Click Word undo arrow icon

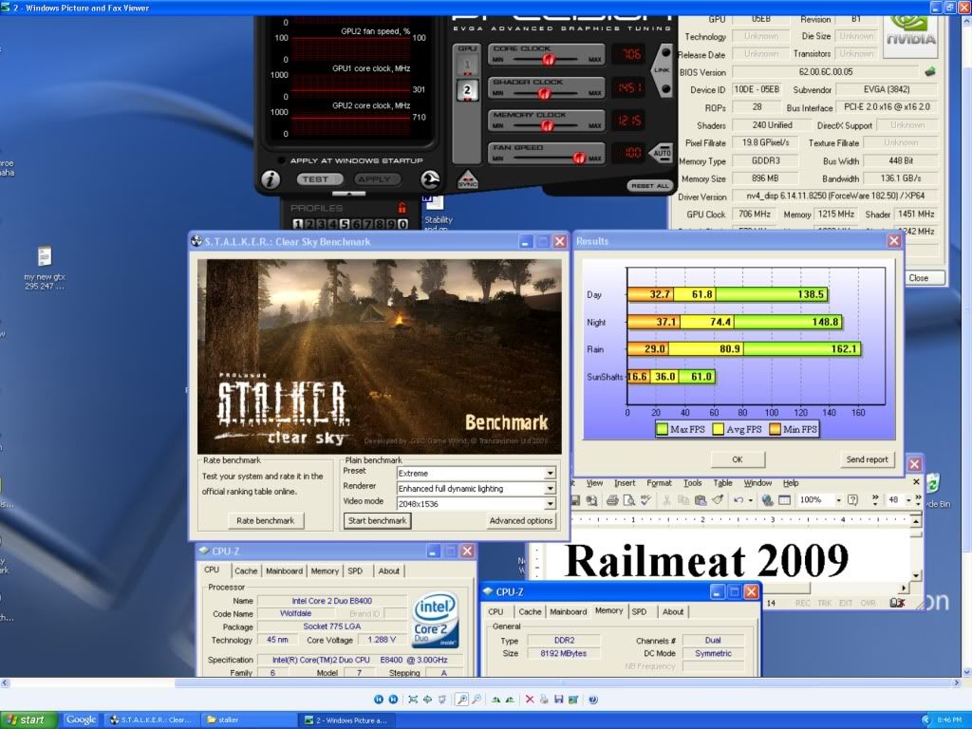click(x=738, y=500)
